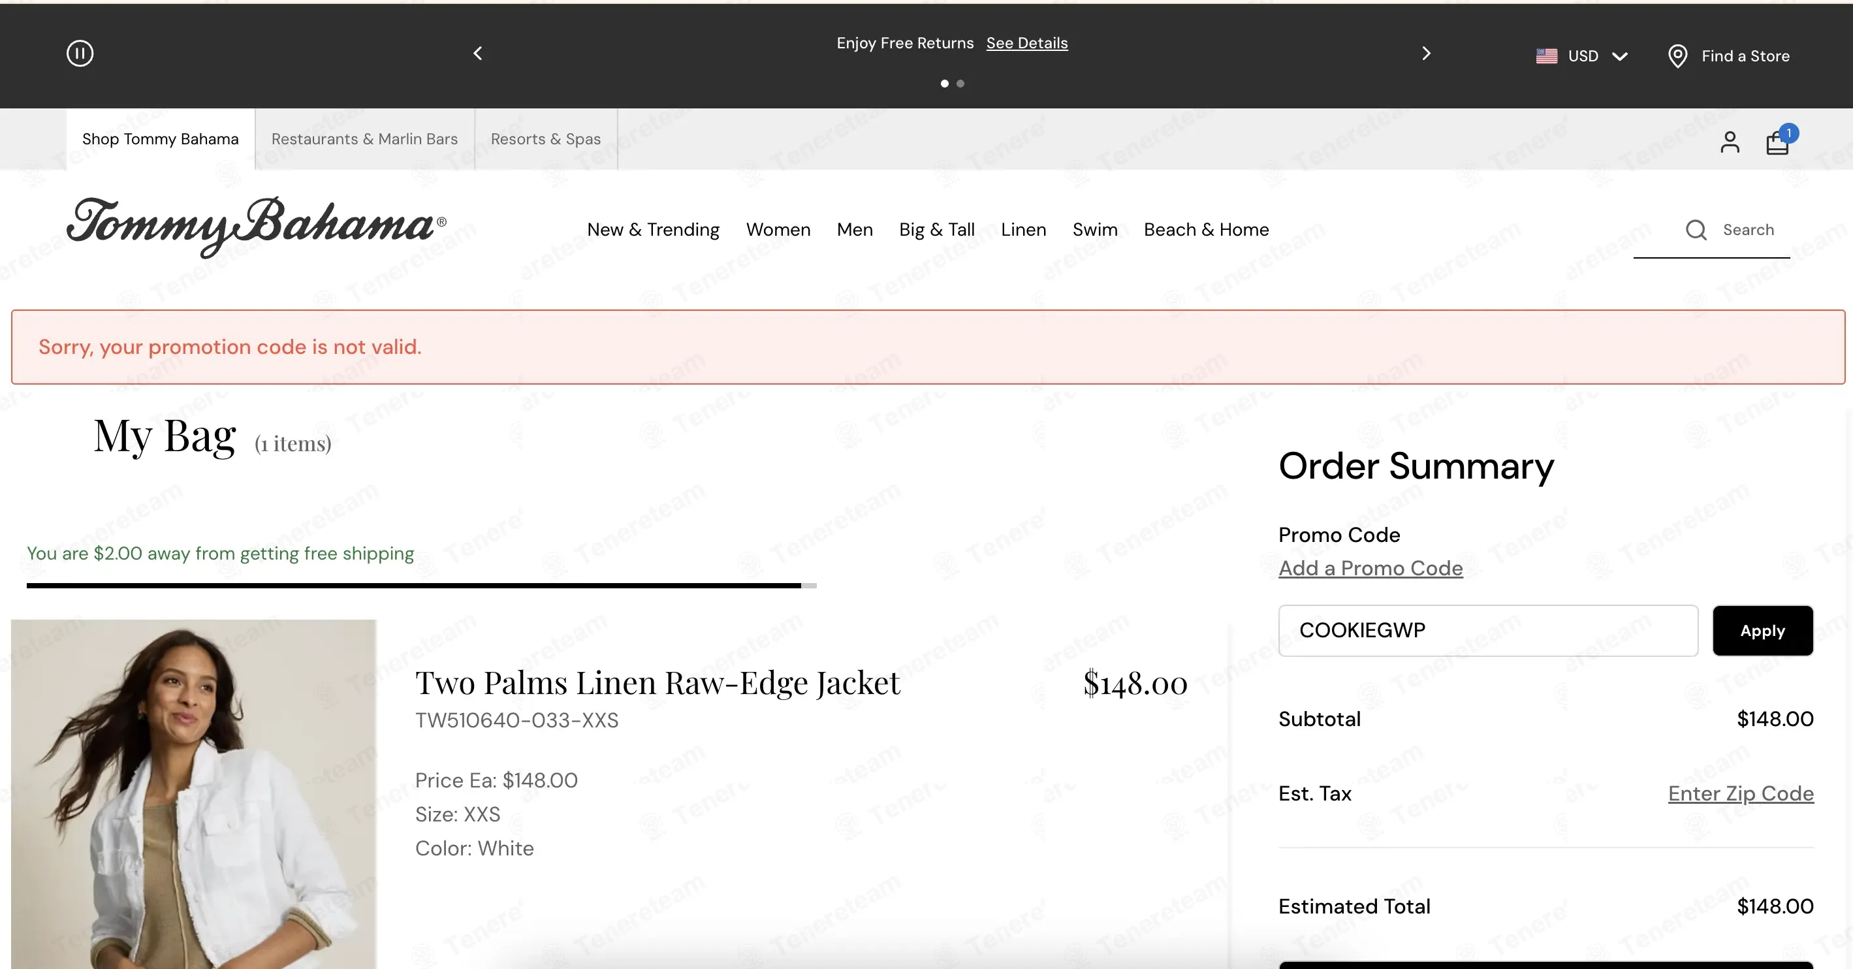1853x969 pixels.
Task: Open Find a Store link
Action: (1745, 56)
